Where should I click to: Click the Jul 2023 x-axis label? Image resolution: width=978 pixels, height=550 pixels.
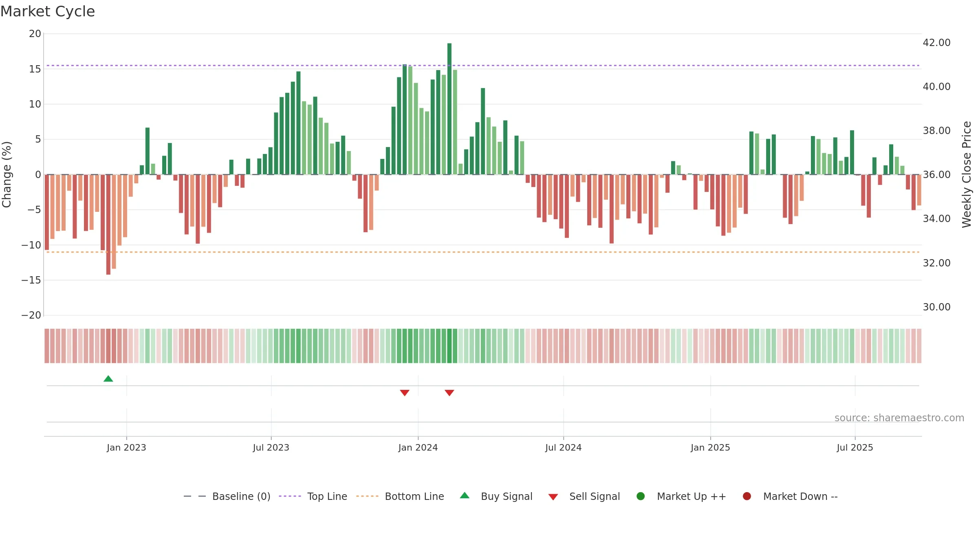click(271, 447)
